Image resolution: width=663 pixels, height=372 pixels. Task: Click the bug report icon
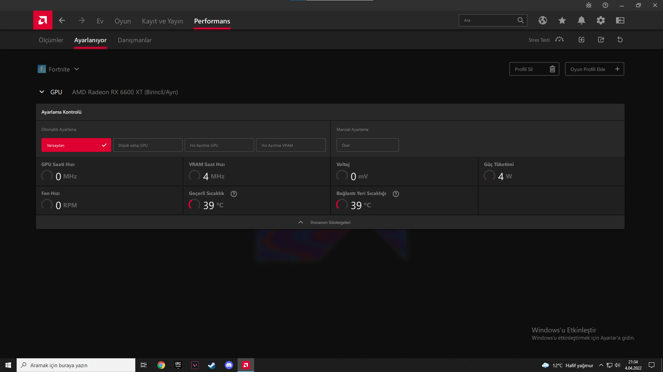point(588,5)
